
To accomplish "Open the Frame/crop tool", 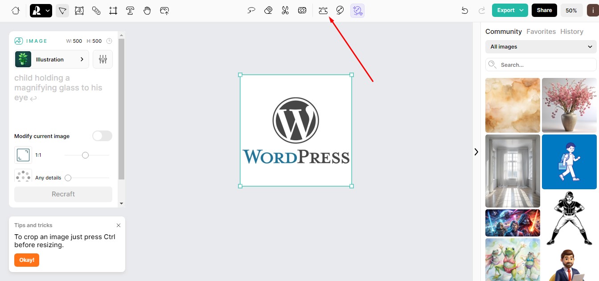I will pos(113,10).
